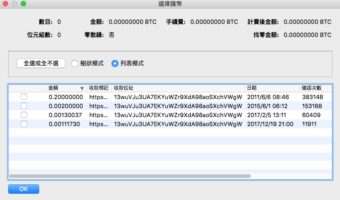Click the date 2011/6/6 08:46

[268, 97]
